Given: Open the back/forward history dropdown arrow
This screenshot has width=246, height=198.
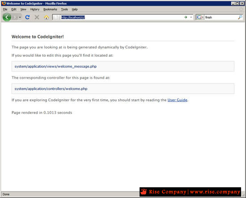Looking at the screenshot, I should (x=20, y=17).
